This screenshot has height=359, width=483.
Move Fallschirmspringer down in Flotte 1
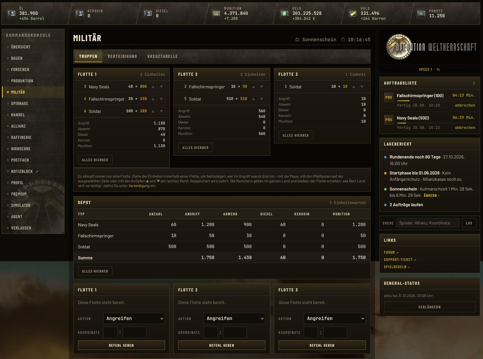click(x=161, y=99)
